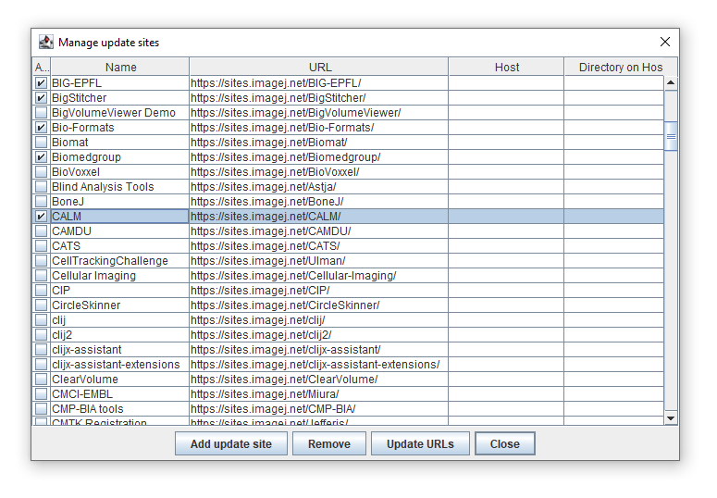Enable the clijx-assistant-extensions checkbox
This screenshot has height=498, width=717.
tap(41, 365)
